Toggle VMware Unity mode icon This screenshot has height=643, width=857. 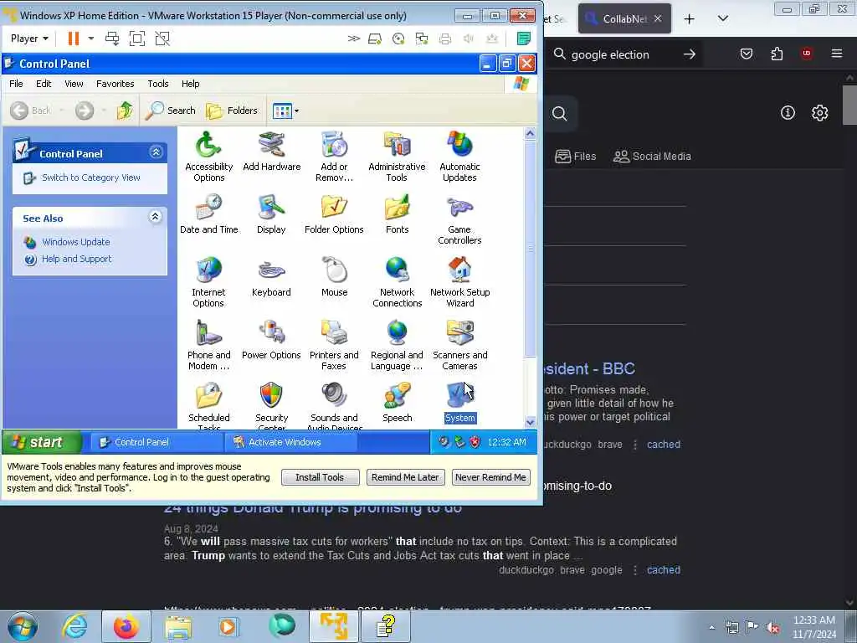tap(162, 39)
